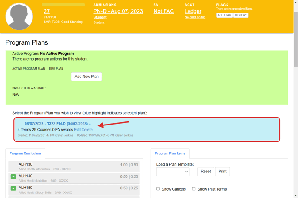Open the PN-D - Aug 07, 2023 admissions link
The image size is (298, 198).
118,11
